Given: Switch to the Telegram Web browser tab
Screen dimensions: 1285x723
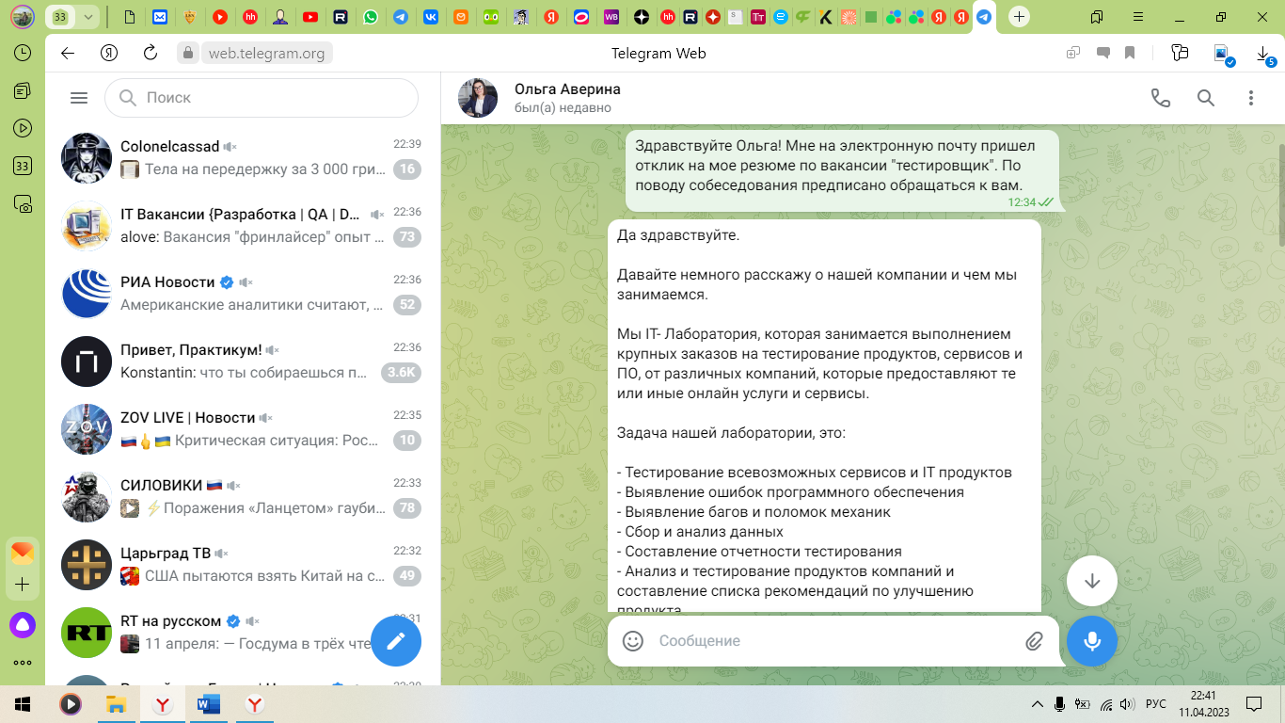Looking at the screenshot, I should [x=984, y=16].
